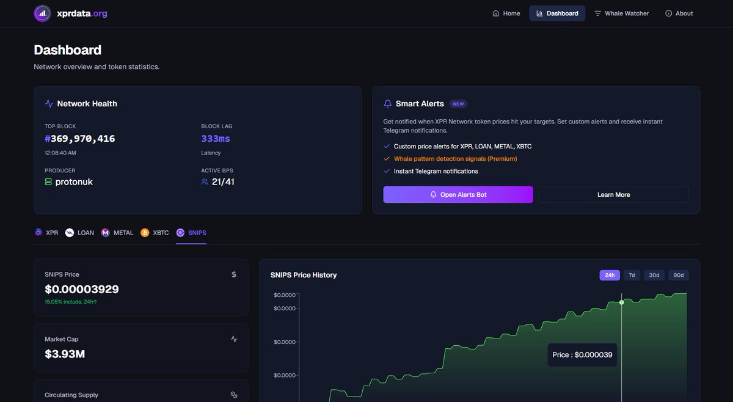The image size is (733, 402).
Task: Select the 90d chart range
Action: pyautogui.click(x=679, y=275)
